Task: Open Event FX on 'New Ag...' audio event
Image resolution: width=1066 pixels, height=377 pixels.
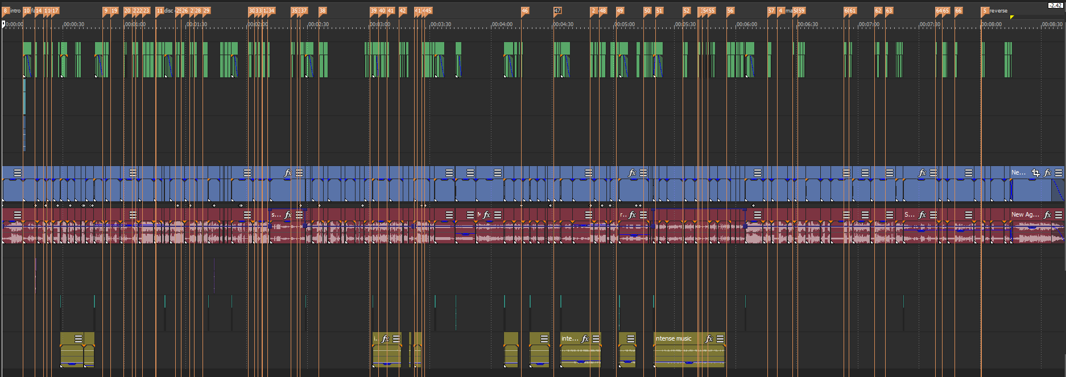Action: [x=1047, y=215]
